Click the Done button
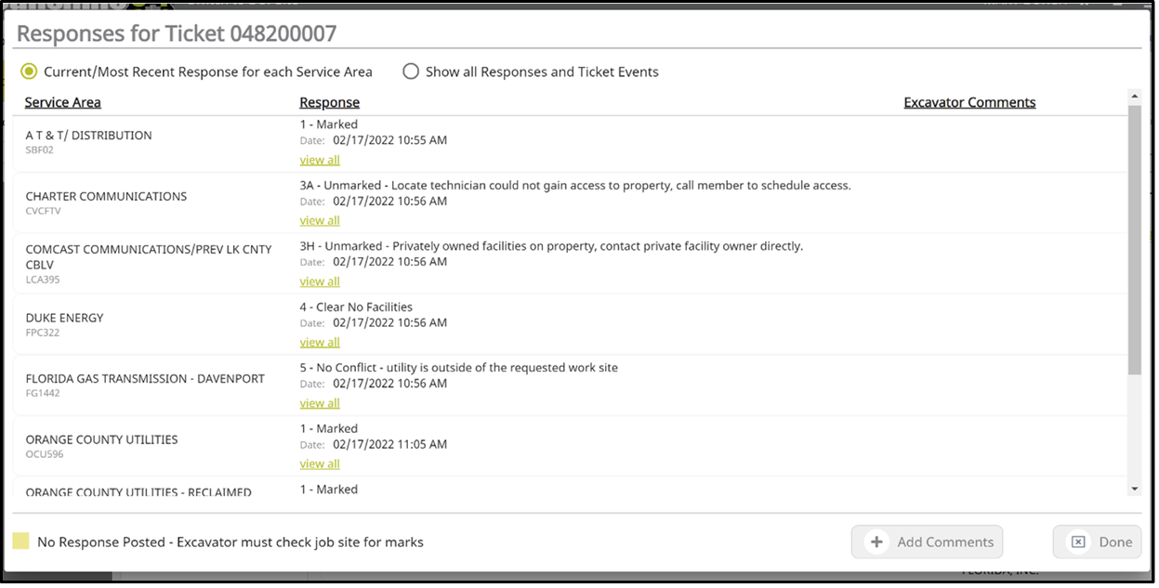Image resolution: width=1159 pixels, height=588 pixels. [x=1097, y=542]
